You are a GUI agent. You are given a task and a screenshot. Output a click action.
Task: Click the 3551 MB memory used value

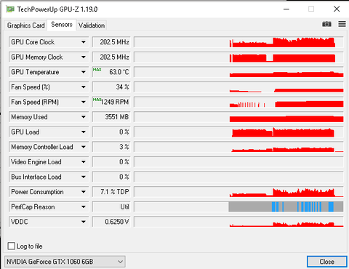click(111, 117)
